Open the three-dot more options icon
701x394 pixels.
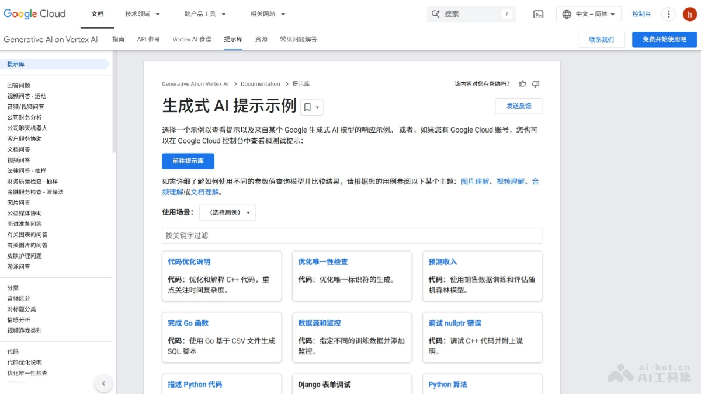point(668,13)
